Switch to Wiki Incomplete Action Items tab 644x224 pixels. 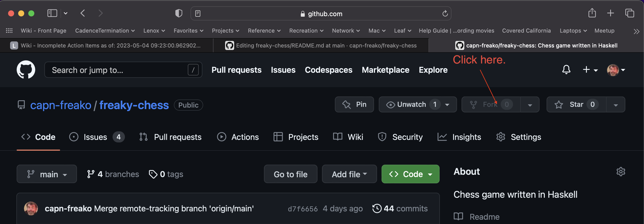click(x=106, y=45)
